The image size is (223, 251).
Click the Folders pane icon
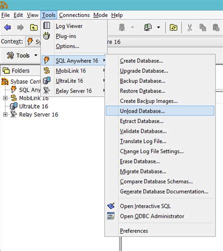tap(6, 71)
